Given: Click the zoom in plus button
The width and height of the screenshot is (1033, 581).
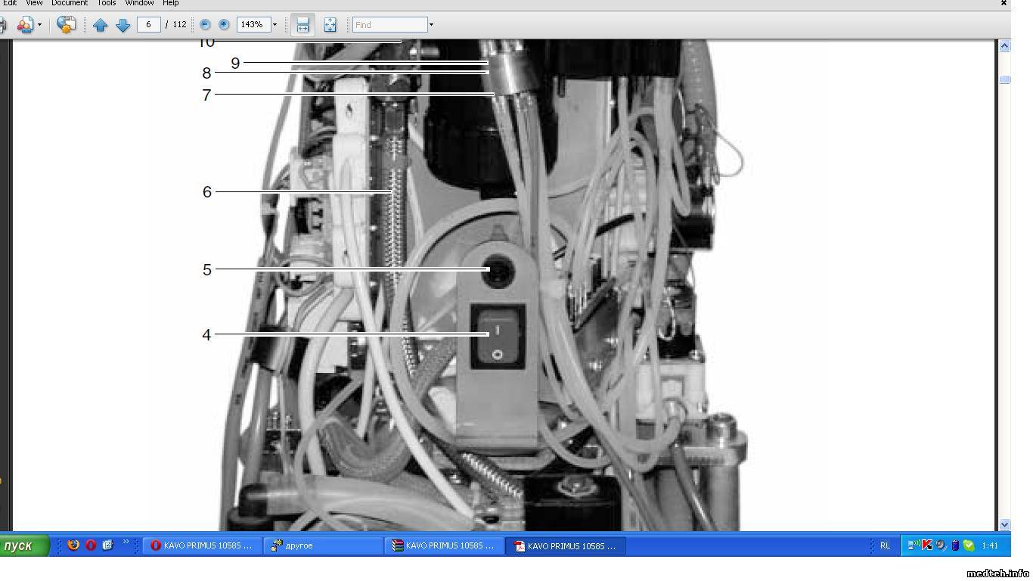Looking at the screenshot, I should pos(224,25).
